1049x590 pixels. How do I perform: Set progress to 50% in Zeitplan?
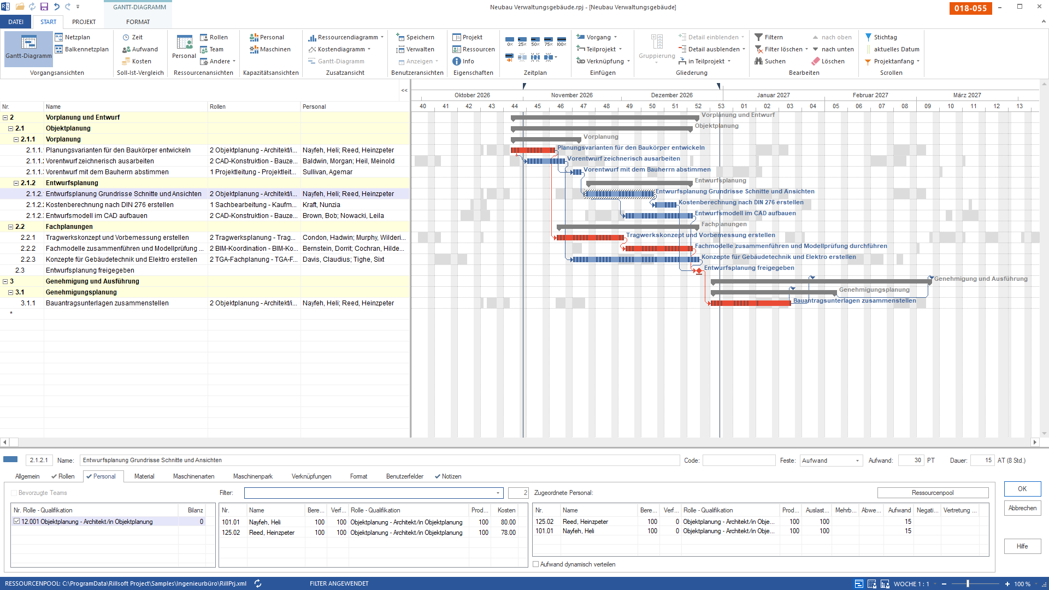535,41
